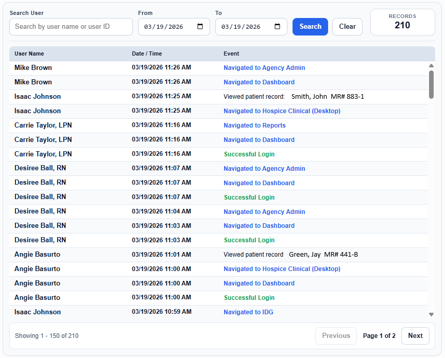The width and height of the screenshot is (445, 358).
Task: Open Carrie Taylor's Navigated to Dashboard event
Action: (x=259, y=140)
